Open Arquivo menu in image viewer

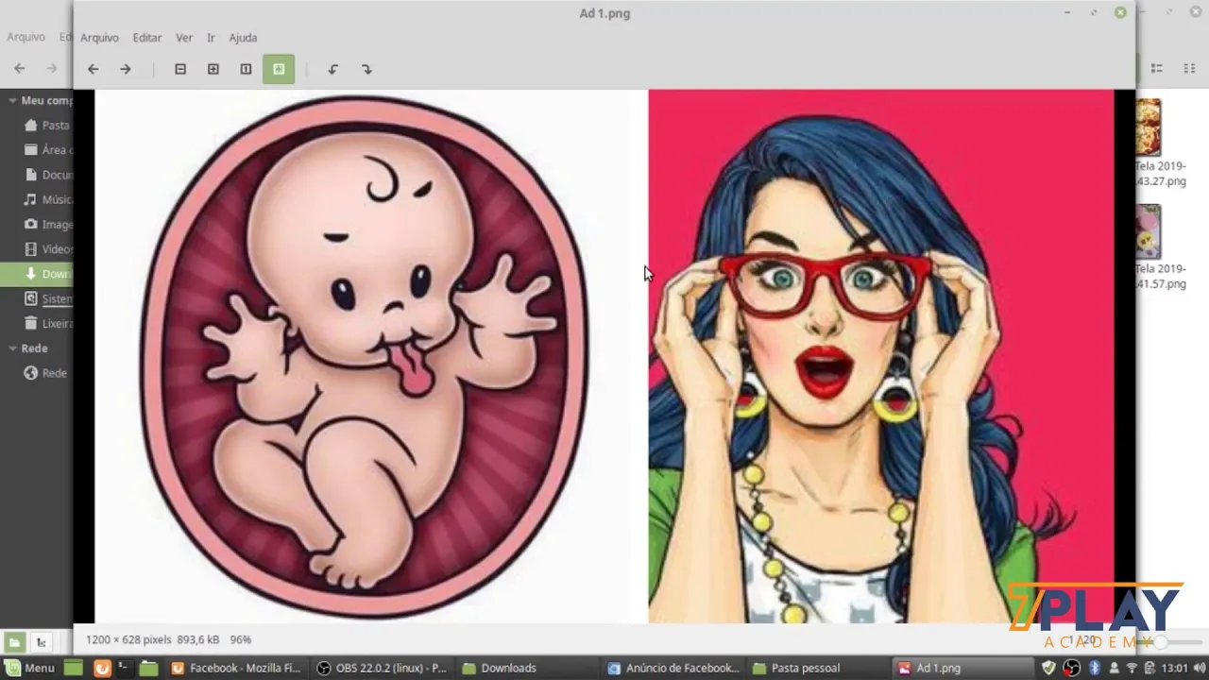pos(99,38)
